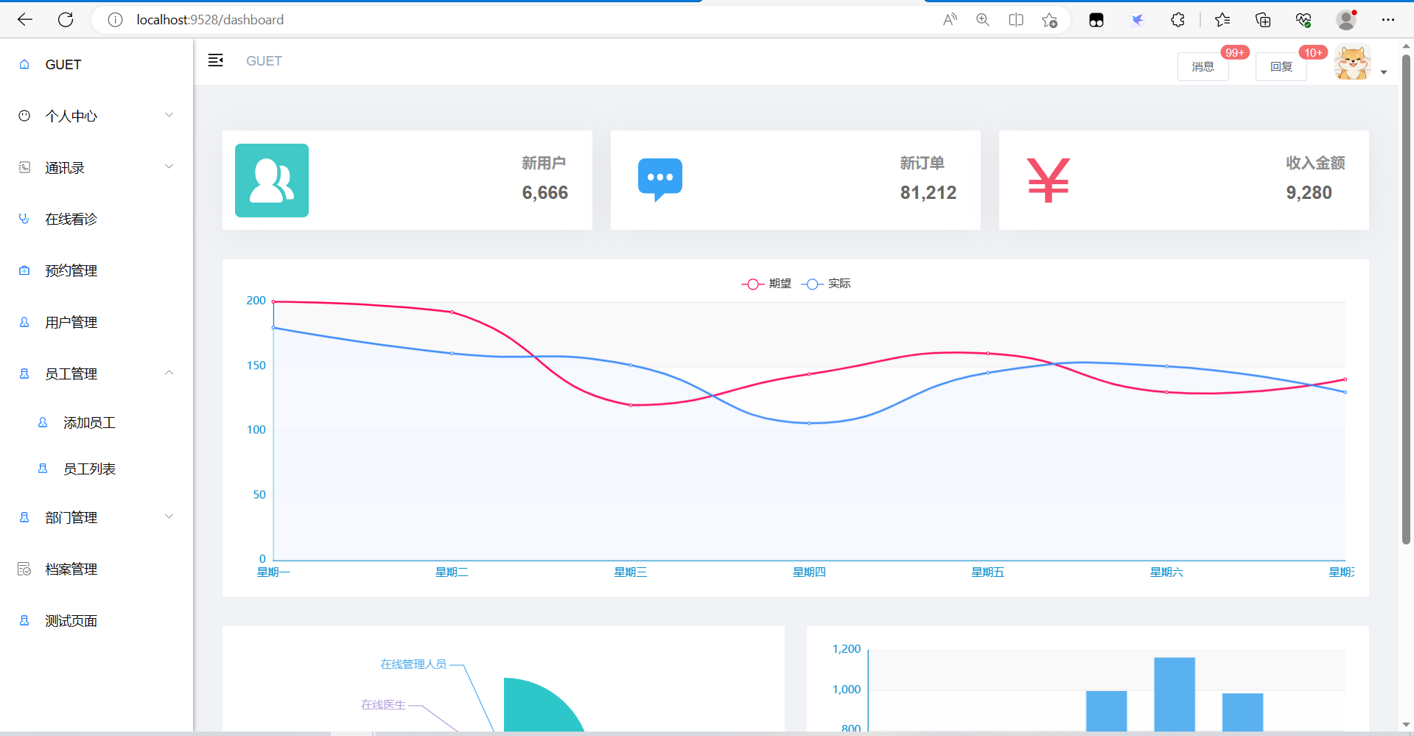Screen dimensions: 1414x736
Task: Open 部门管理 menu item
Action: [x=97, y=517]
